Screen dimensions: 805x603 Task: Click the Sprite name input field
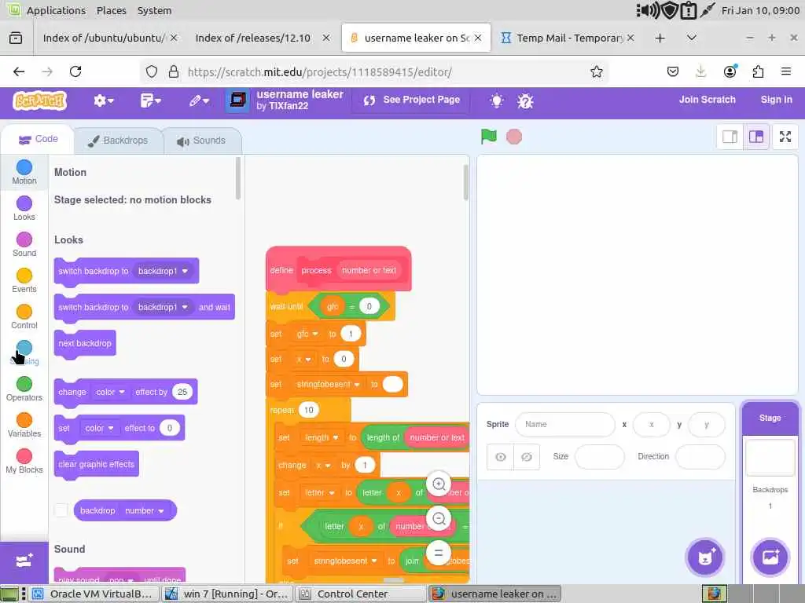point(564,424)
